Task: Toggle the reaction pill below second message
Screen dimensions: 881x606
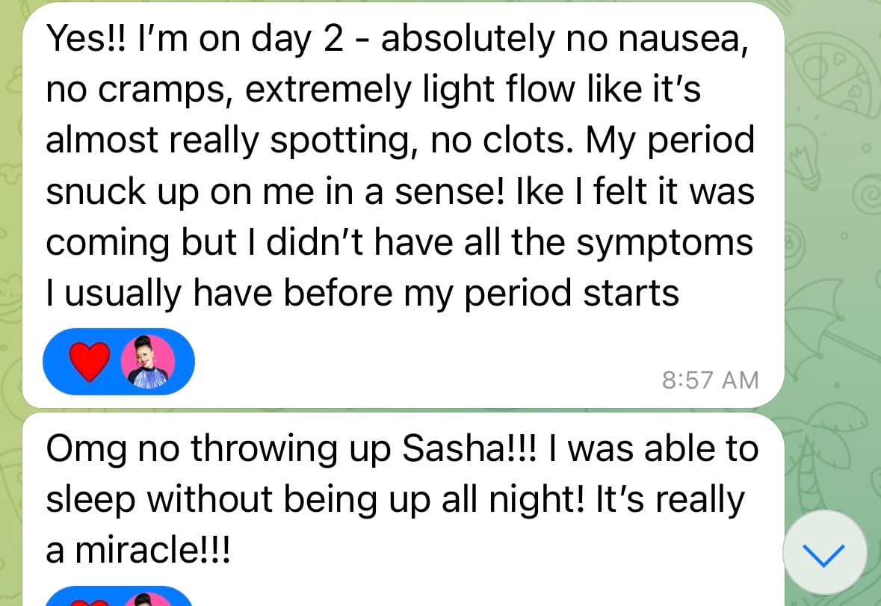Action: pyautogui.click(x=119, y=599)
